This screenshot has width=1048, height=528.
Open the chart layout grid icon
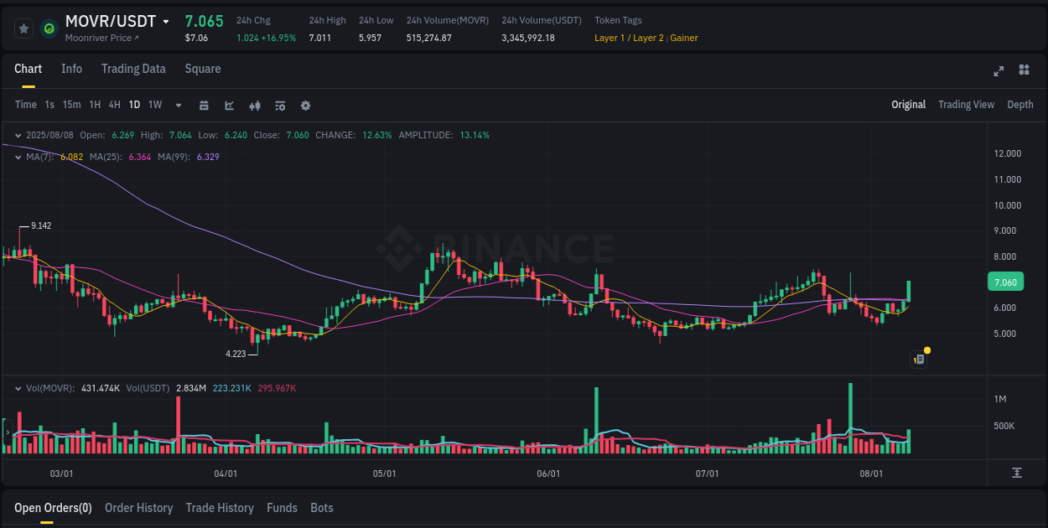(1023, 71)
